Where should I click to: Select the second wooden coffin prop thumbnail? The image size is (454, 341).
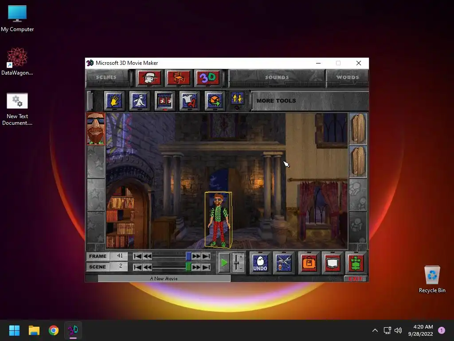point(358,162)
